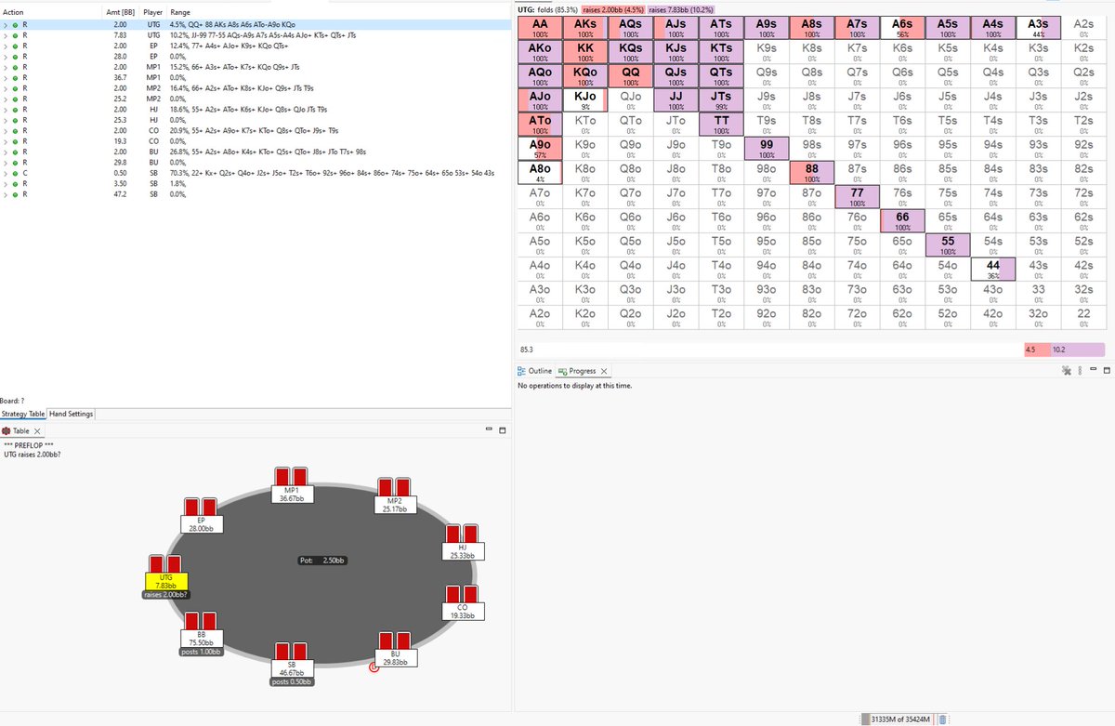Click the purple 'raises 7.83bb' legend swatch
Image resolution: width=1115 pixels, height=726 pixels.
point(679,8)
